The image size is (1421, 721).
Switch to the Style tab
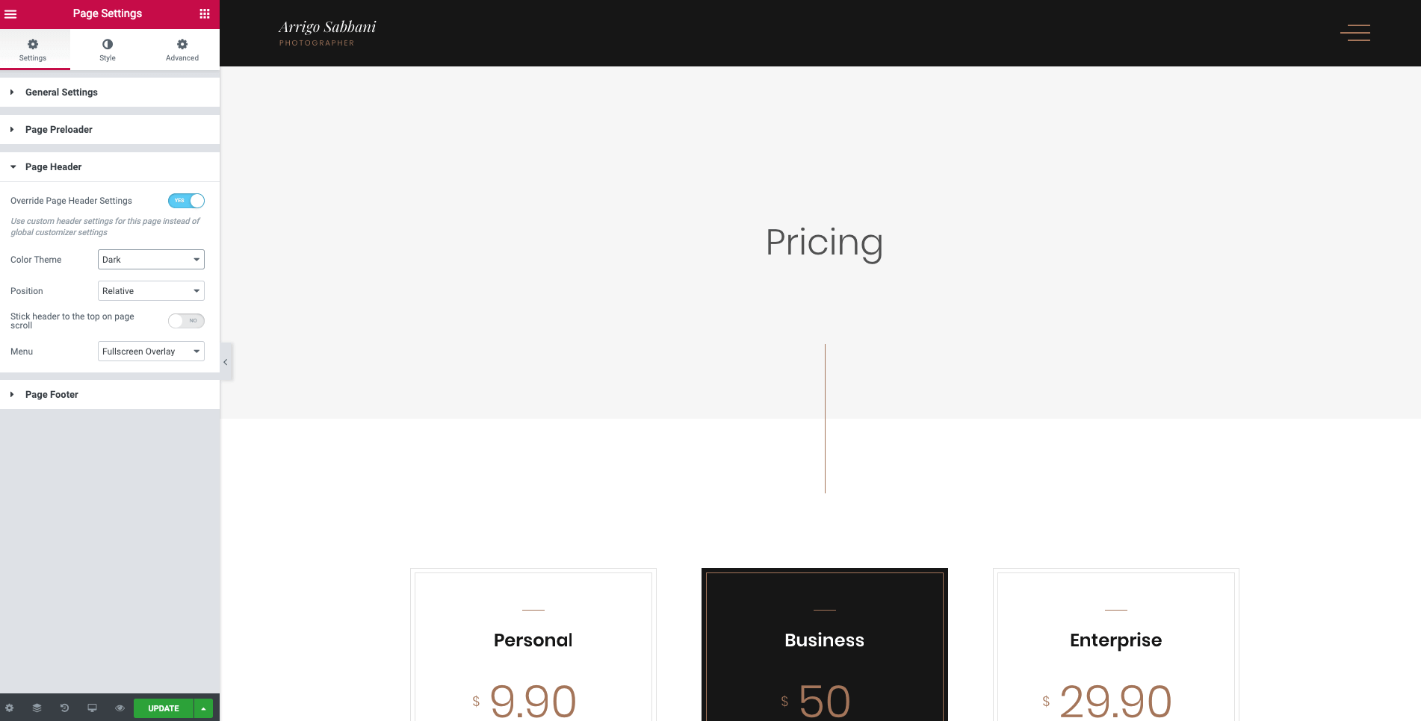coord(108,50)
